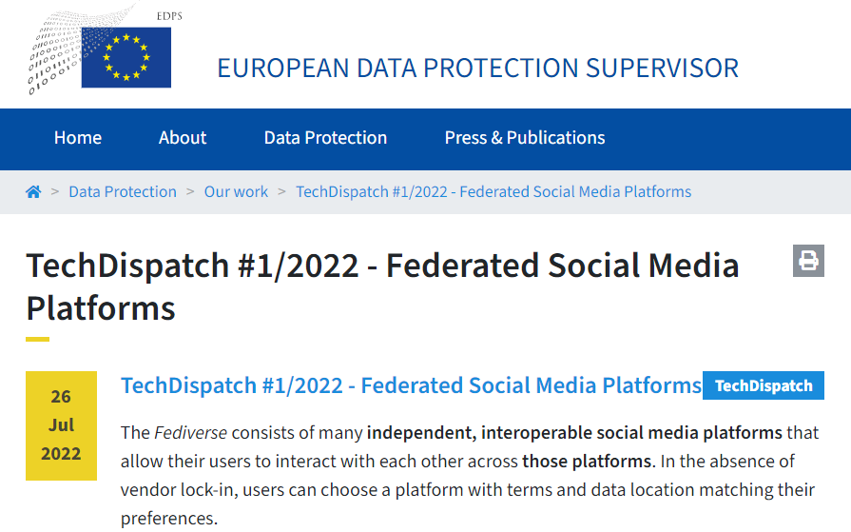Open Press & Publications menu
Viewport: 851px width, 532px height.
[x=525, y=138]
